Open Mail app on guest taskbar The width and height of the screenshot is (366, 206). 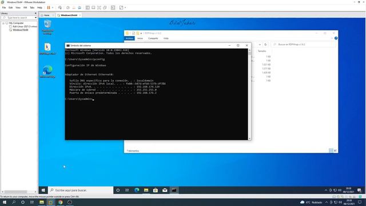pos(165,191)
